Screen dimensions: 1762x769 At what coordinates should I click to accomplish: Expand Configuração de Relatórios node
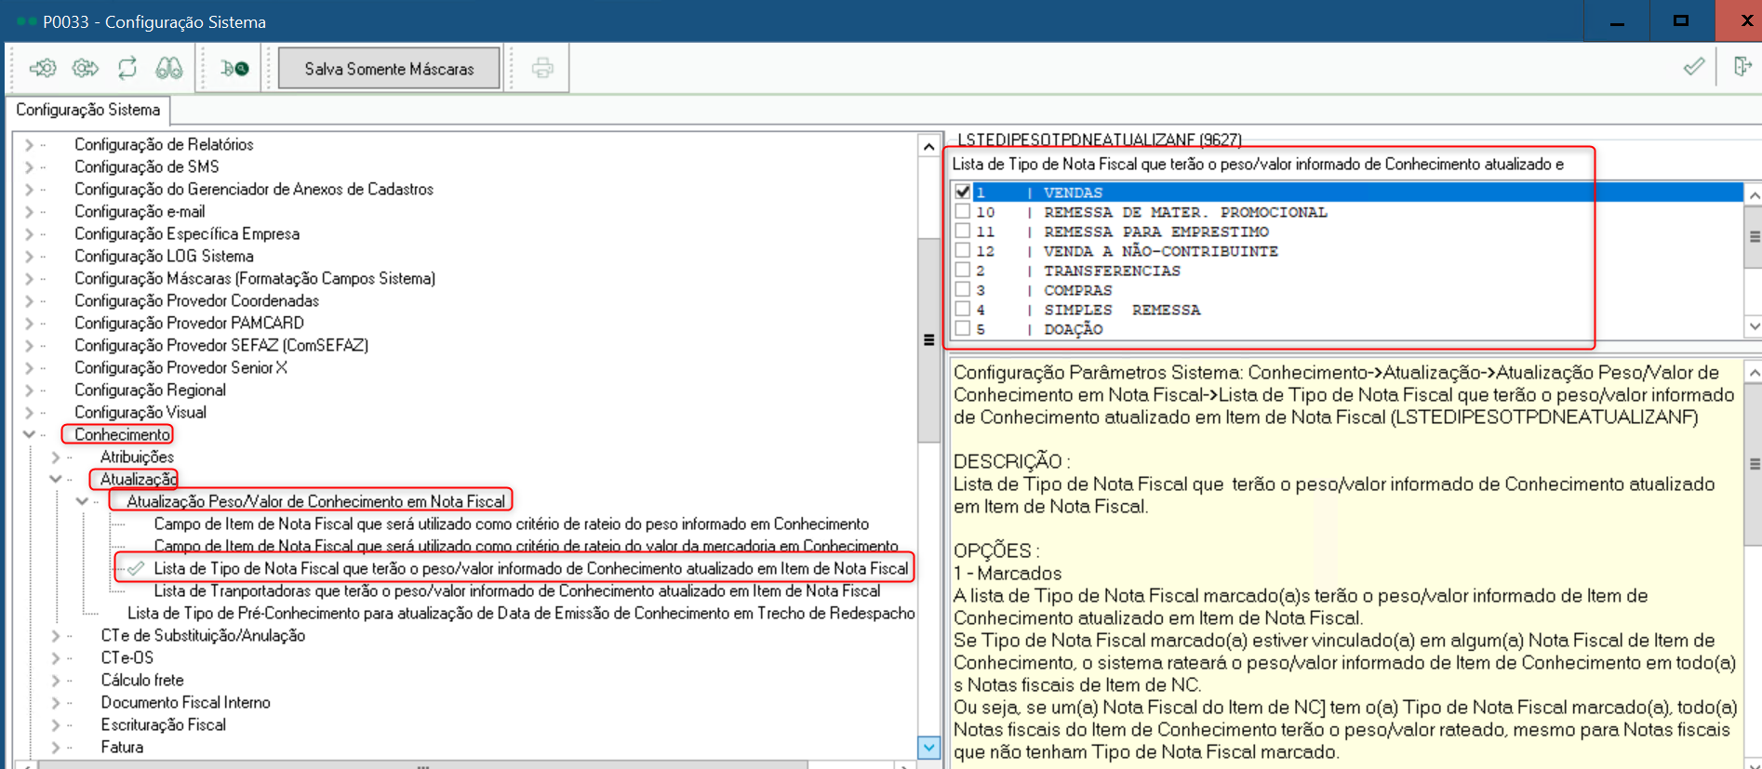pos(29,145)
